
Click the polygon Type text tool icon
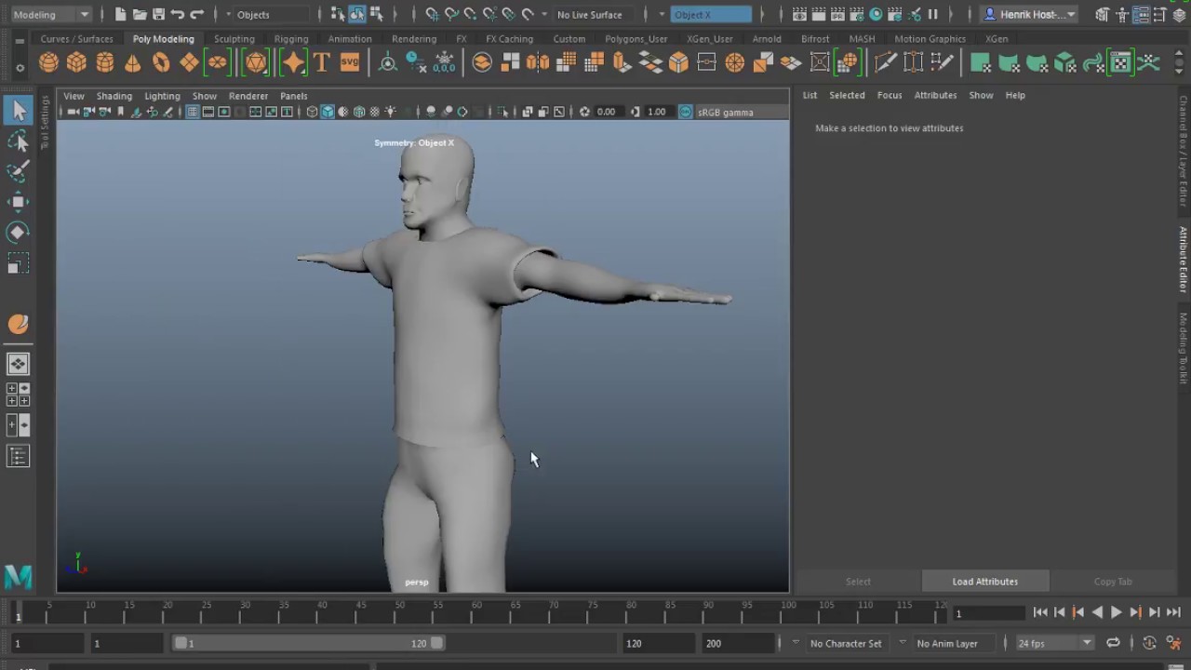point(322,63)
